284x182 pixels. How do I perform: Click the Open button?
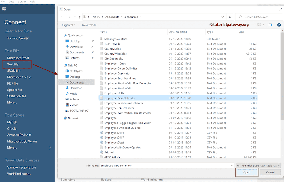[x=246, y=172]
